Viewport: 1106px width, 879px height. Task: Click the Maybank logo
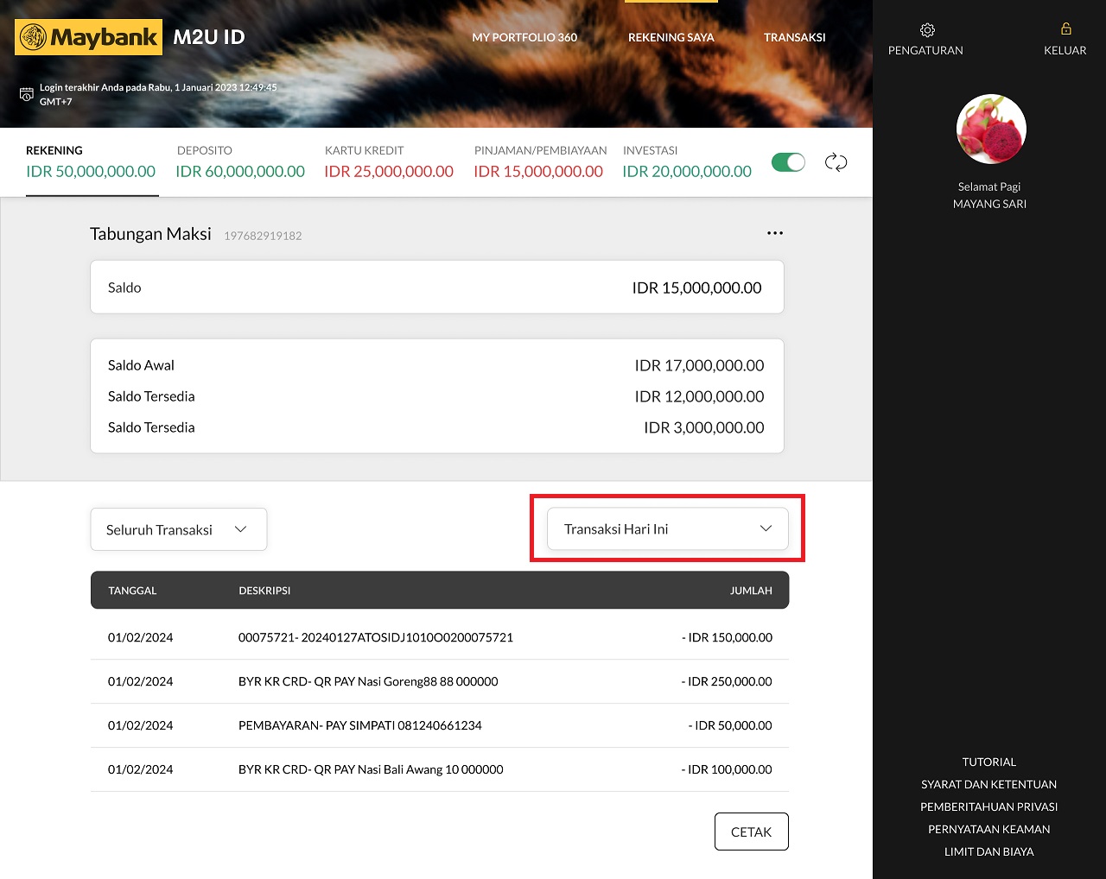(86, 37)
